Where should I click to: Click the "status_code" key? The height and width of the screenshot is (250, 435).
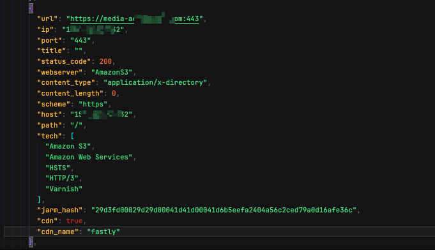pyautogui.click(x=64, y=61)
